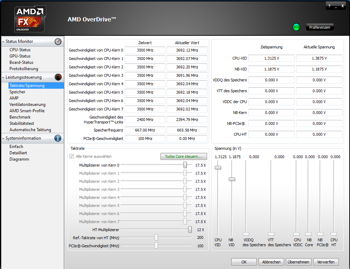Click the NB VID voltage slider handle

232,179
